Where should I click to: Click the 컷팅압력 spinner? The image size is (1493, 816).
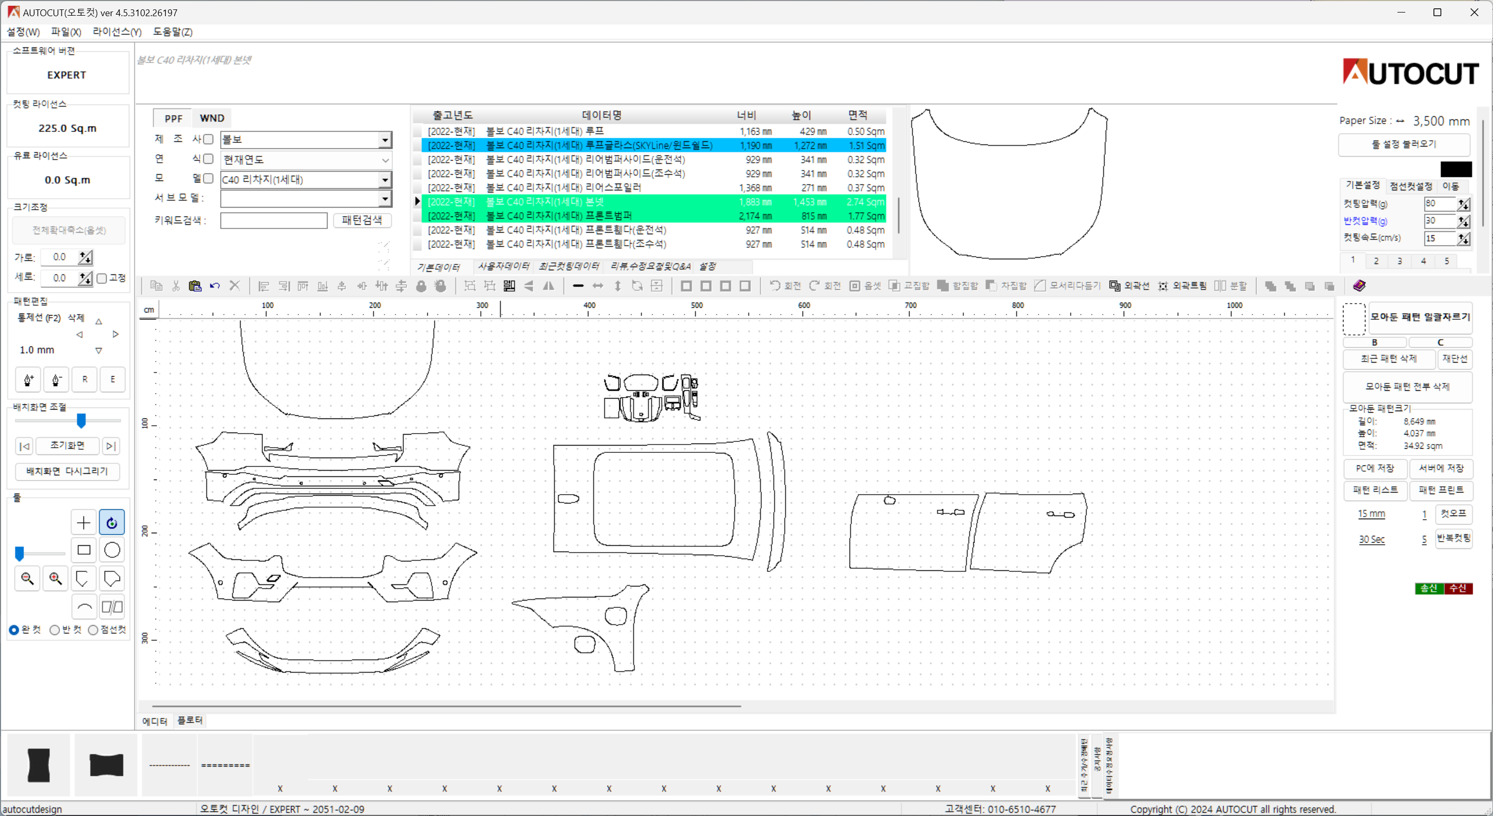point(1463,204)
